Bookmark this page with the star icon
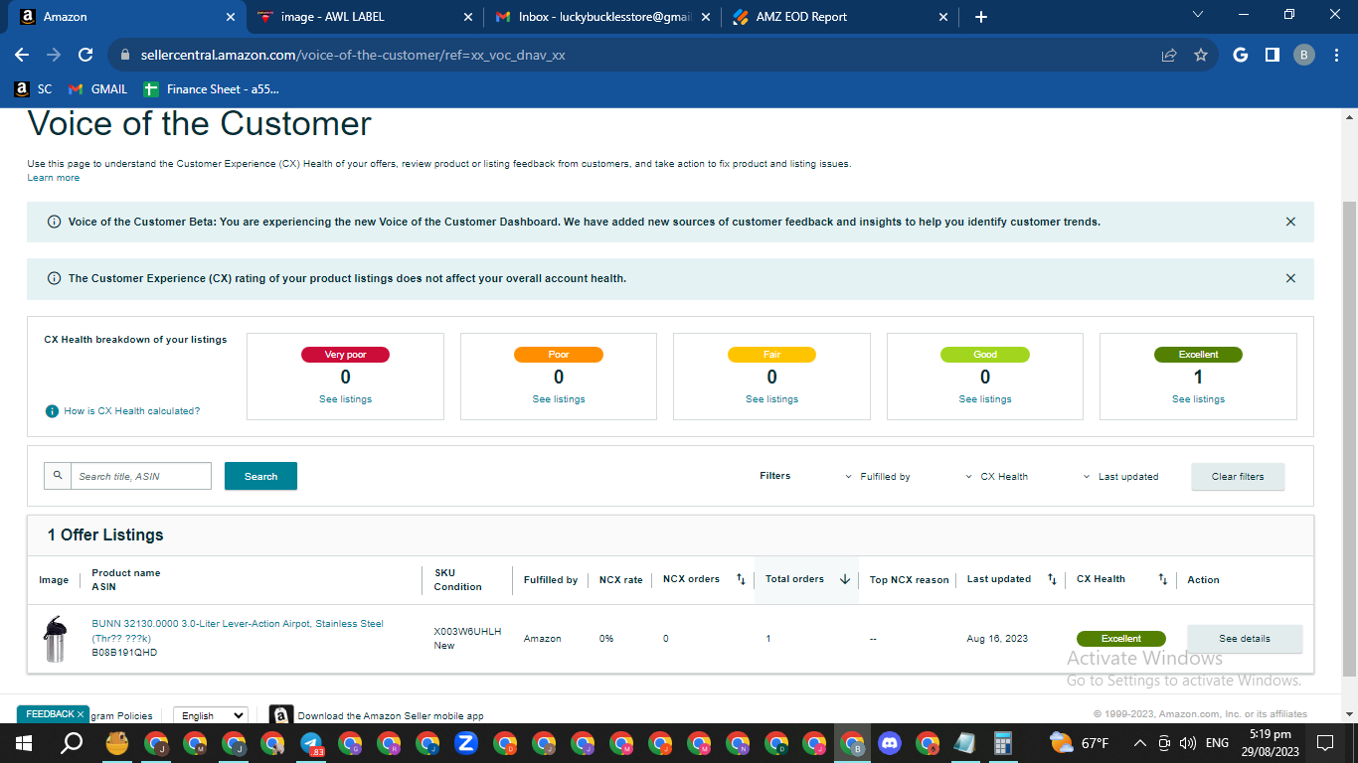Image resolution: width=1358 pixels, height=763 pixels. tap(1201, 56)
